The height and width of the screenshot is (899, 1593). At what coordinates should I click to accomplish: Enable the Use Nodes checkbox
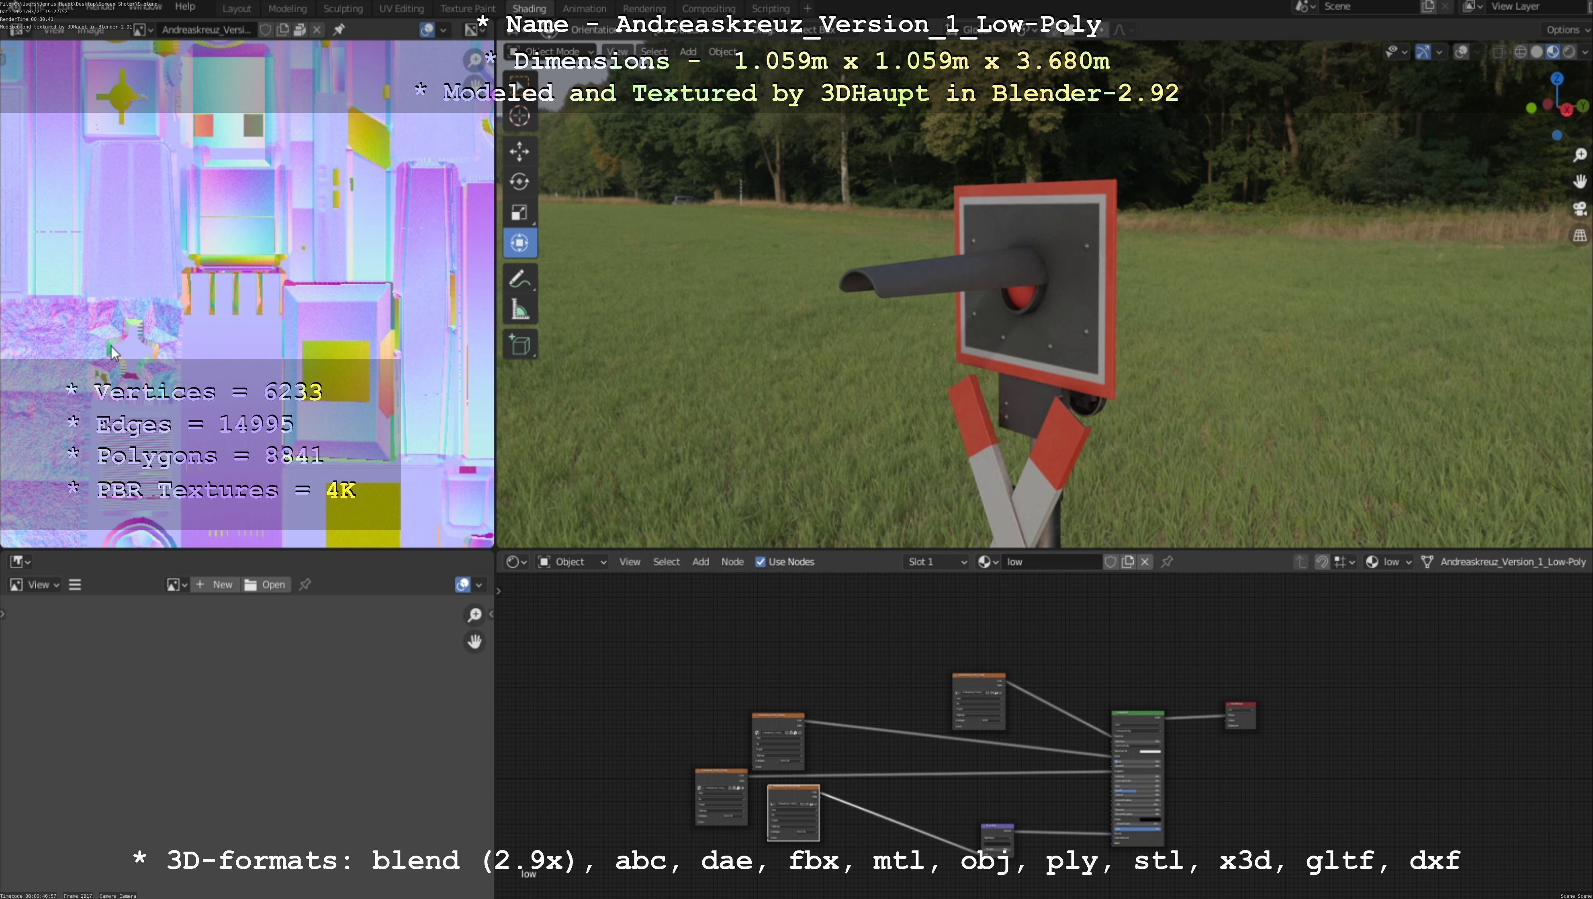point(761,562)
